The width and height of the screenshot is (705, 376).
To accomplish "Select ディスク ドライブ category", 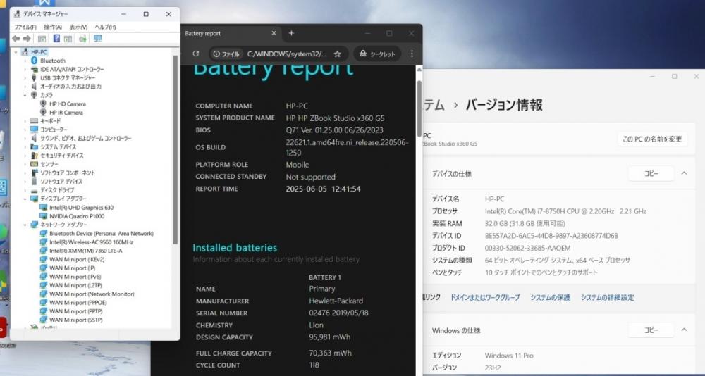I will (x=57, y=190).
